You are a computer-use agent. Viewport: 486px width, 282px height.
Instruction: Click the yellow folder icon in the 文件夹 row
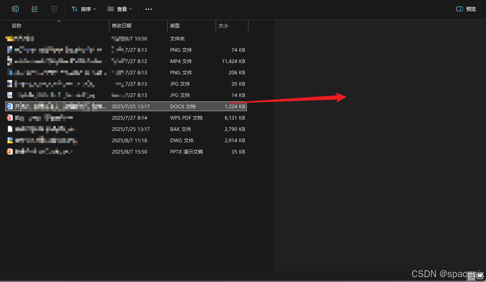pyautogui.click(x=10, y=38)
